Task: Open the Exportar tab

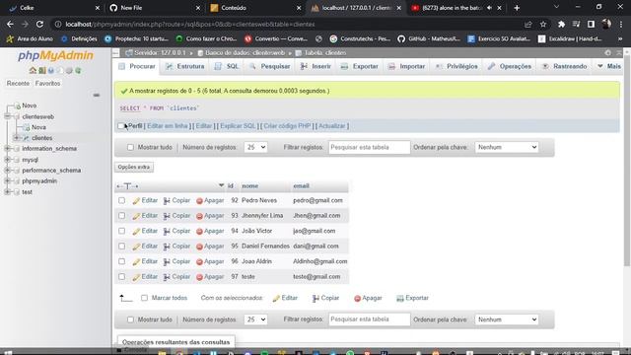Action: (359, 66)
